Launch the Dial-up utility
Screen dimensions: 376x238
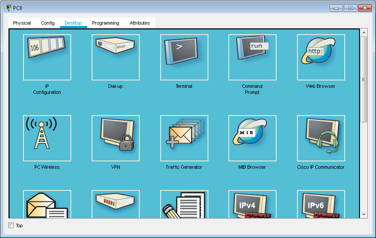(x=115, y=58)
